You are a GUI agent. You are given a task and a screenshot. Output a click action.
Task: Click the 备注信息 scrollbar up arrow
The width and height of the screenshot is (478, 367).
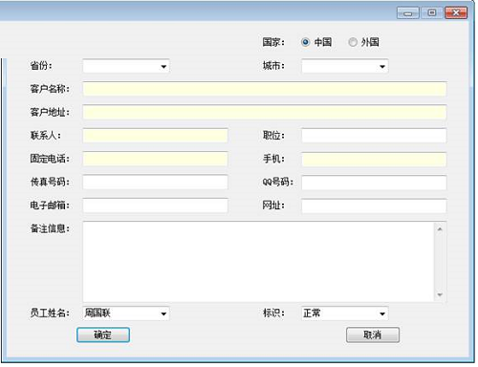pyautogui.click(x=440, y=229)
